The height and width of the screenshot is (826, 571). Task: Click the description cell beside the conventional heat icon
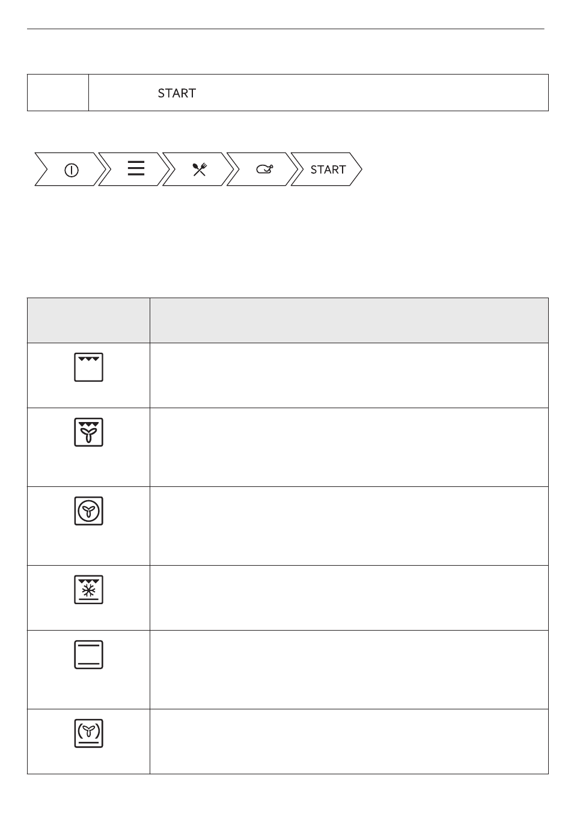click(x=349, y=670)
